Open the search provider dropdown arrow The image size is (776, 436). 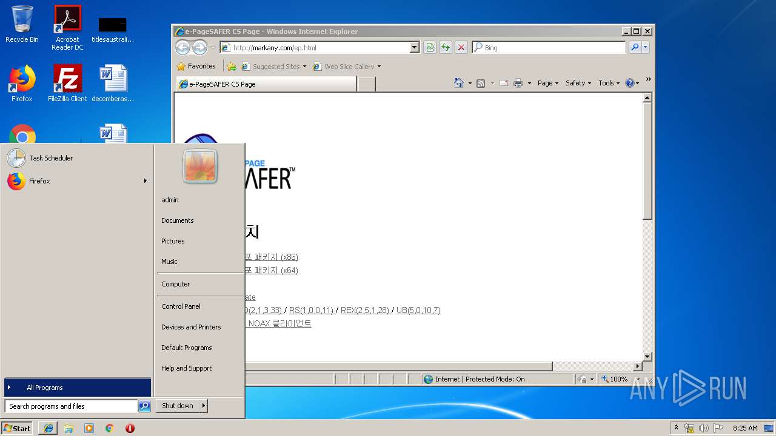tap(646, 47)
